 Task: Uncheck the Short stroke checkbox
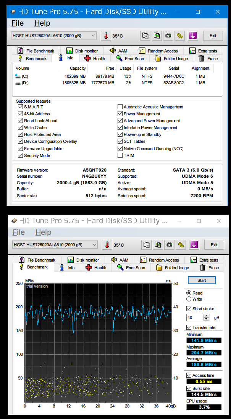coord(189,309)
